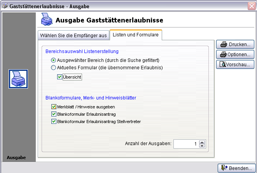Disable the 'Blankoformular Erlaubnisantrag' checkbox
This screenshot has width=257, height=173.
click(54, 114)
